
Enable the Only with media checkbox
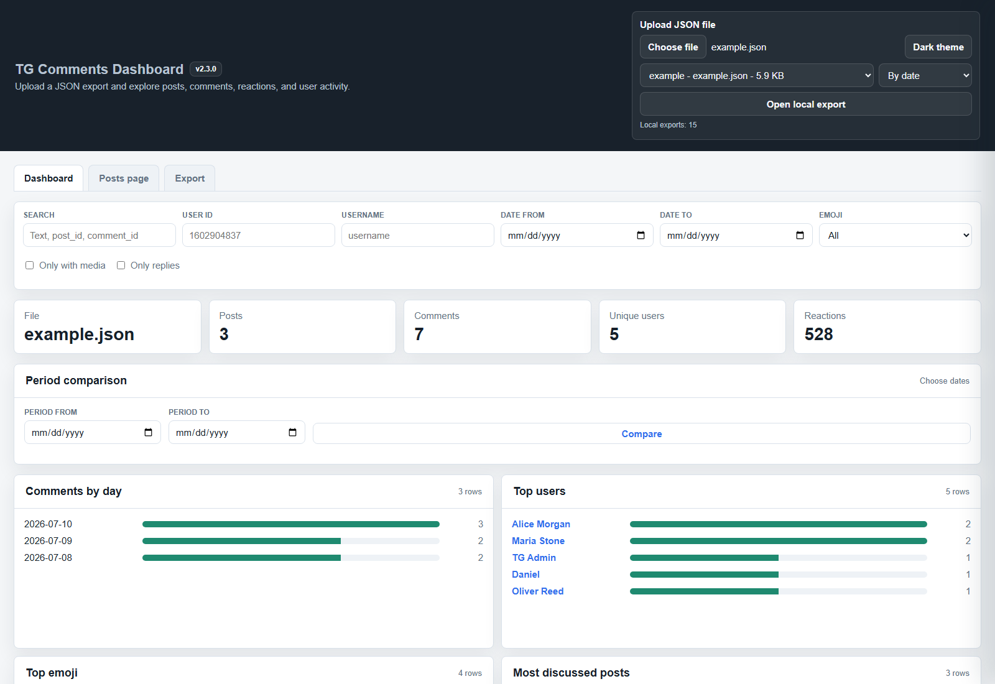pyautogui.click(x=29, y=266)
